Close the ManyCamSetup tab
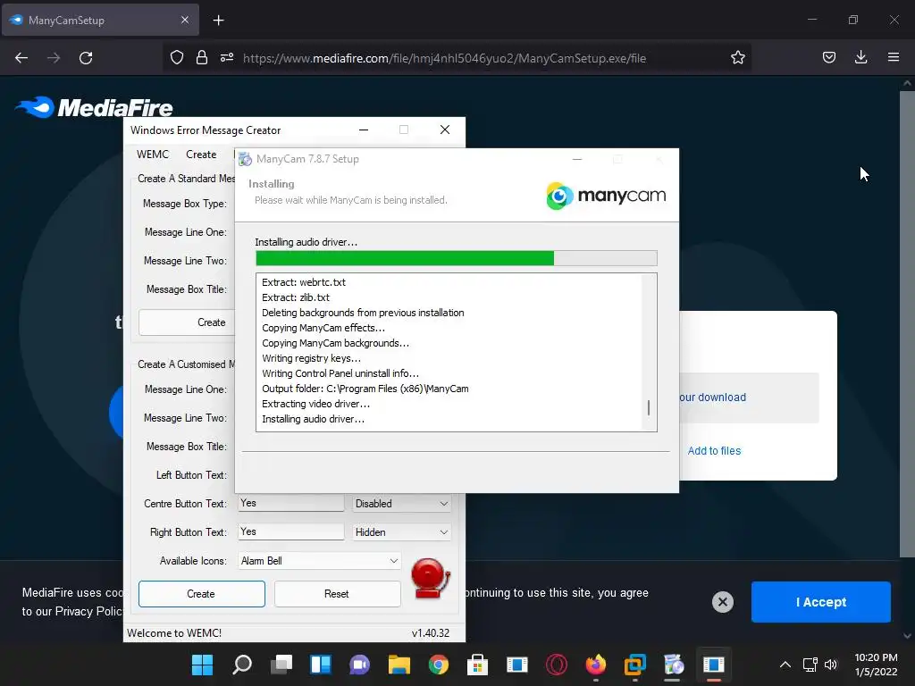Screen dimensions: 915x686 [184, 20]
